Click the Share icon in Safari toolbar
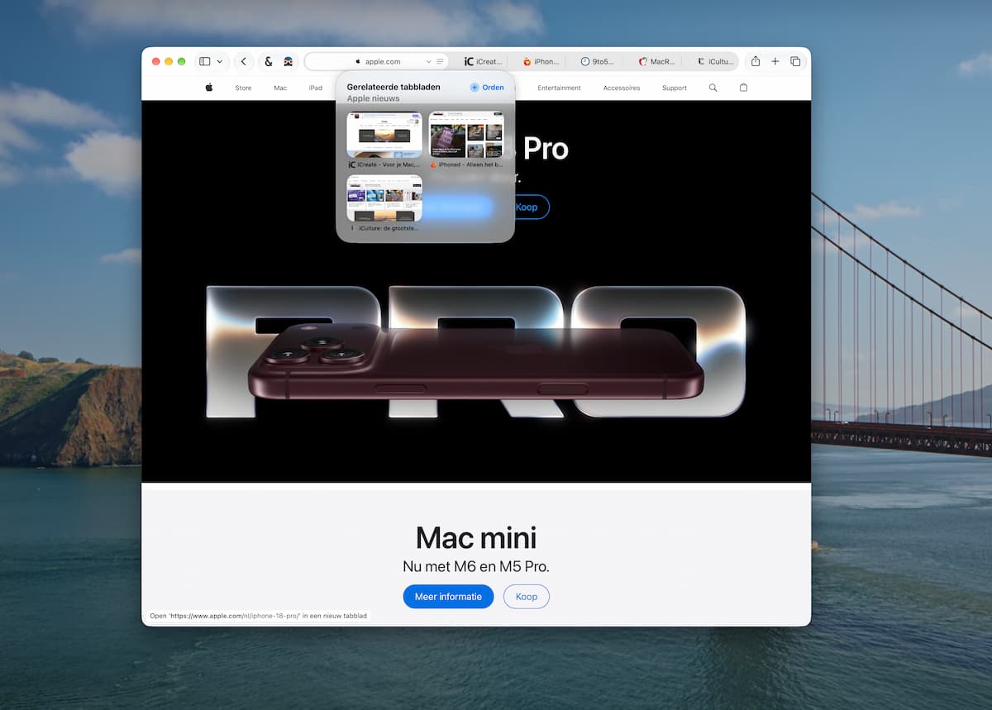This screenshot has width=992, height=710. click(x=756, y=61)
